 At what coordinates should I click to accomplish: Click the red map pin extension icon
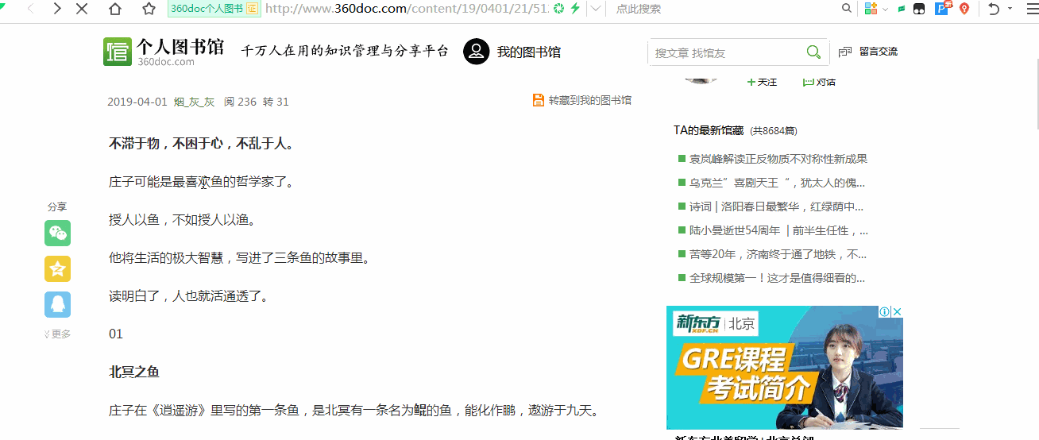point(964,9)
